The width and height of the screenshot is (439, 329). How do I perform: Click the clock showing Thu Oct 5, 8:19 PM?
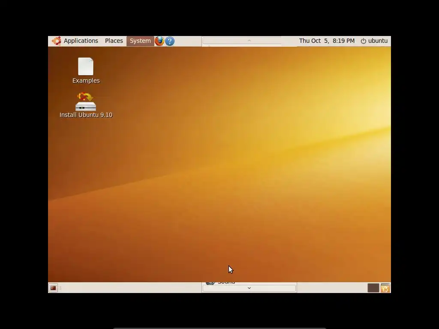click(327, 41)
